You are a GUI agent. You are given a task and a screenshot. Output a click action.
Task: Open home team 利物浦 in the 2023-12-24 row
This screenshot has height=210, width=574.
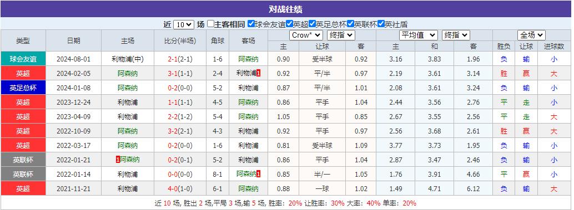click(127, 103)
